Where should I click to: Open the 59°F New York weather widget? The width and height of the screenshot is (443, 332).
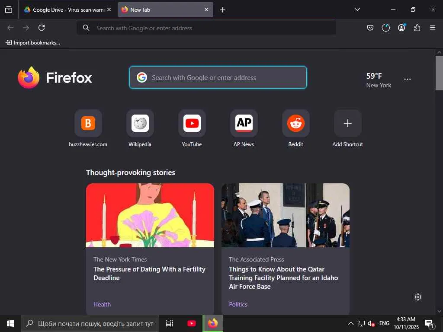pyautogui.click(x=379, y=80)
